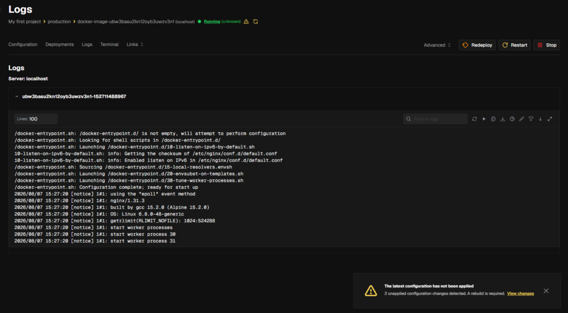568x313 pixels.
Task: Download logs with the download icon
Action: (x=503, y=119)
